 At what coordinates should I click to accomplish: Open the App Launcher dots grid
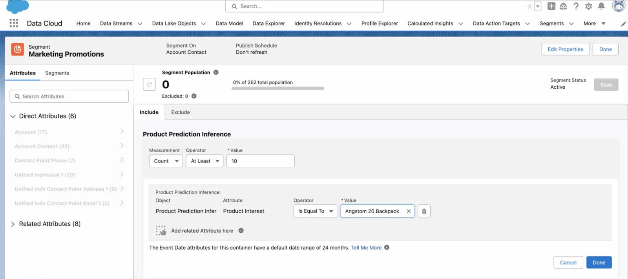coord(14,23)
